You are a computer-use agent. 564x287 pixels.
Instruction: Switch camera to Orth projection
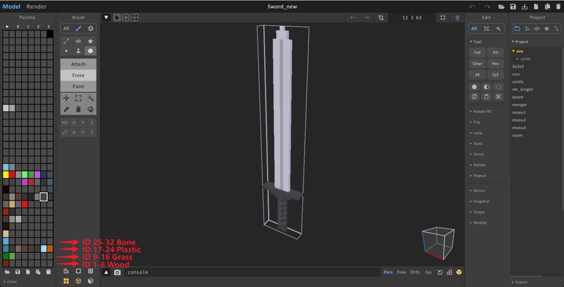pyautogui.click(x=415, y=272)
